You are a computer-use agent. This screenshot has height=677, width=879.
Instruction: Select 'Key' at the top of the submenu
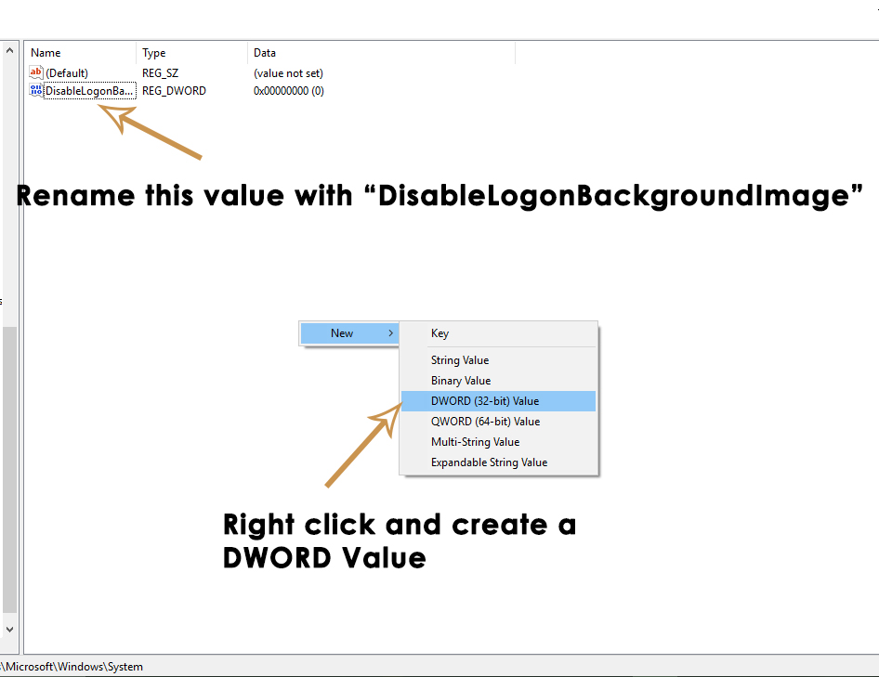[439, 332]
